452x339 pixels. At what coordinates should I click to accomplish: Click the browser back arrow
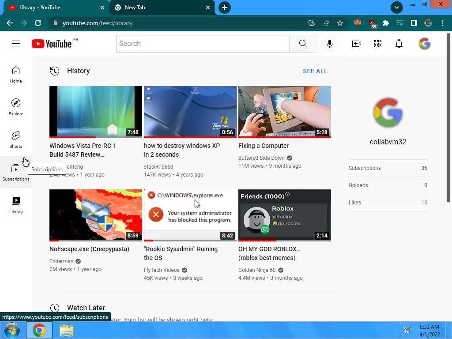pyautogui.click(x=10, y=23)
